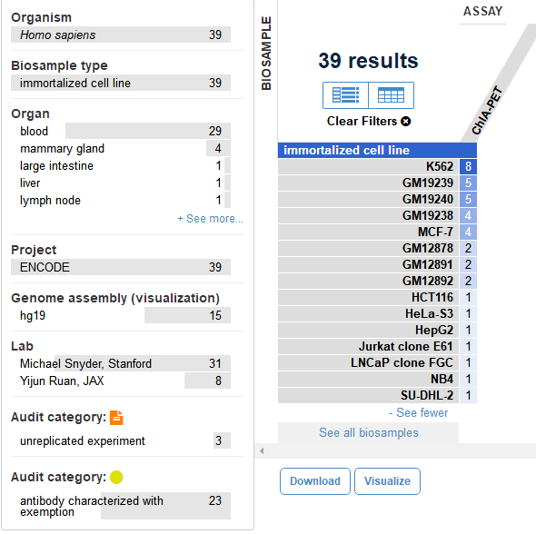Toggle the hg19 genome assembly filter
This screenshot has height=534, width=536.
[x=121, y=315]
